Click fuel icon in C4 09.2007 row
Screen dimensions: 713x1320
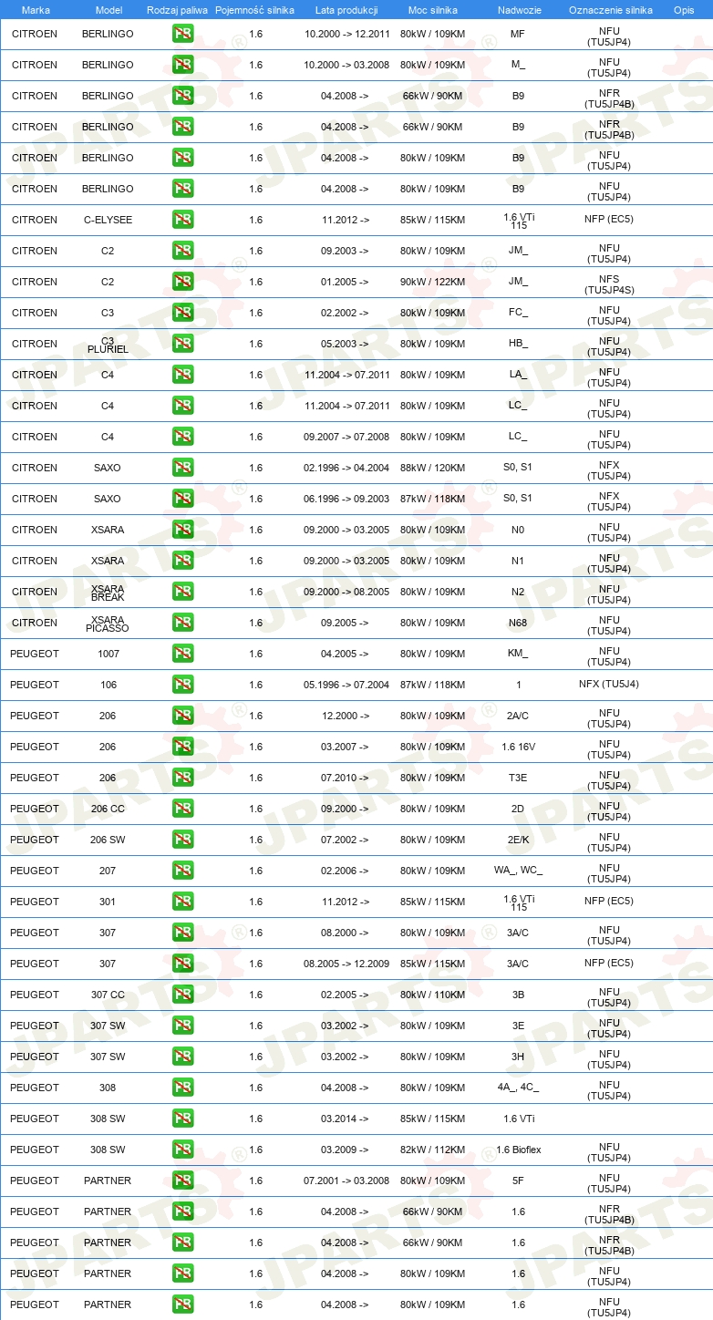[182, 437]
